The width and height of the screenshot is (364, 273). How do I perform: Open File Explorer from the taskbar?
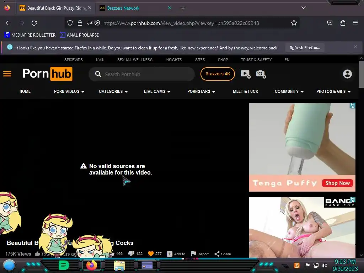(x=119, y=266)
